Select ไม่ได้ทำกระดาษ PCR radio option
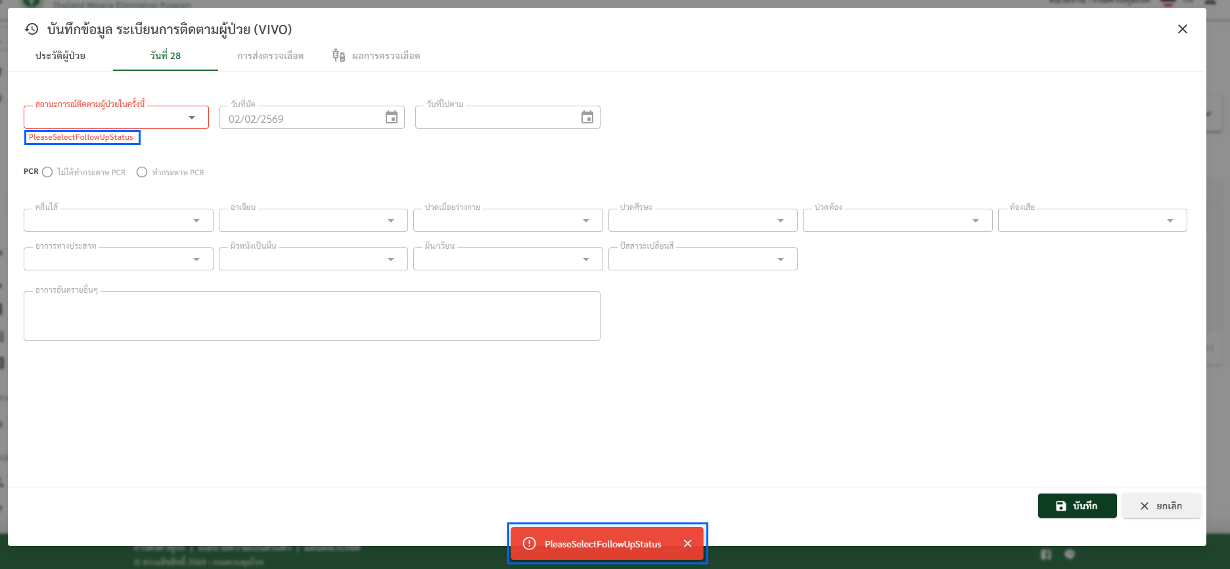 (47, 172)
